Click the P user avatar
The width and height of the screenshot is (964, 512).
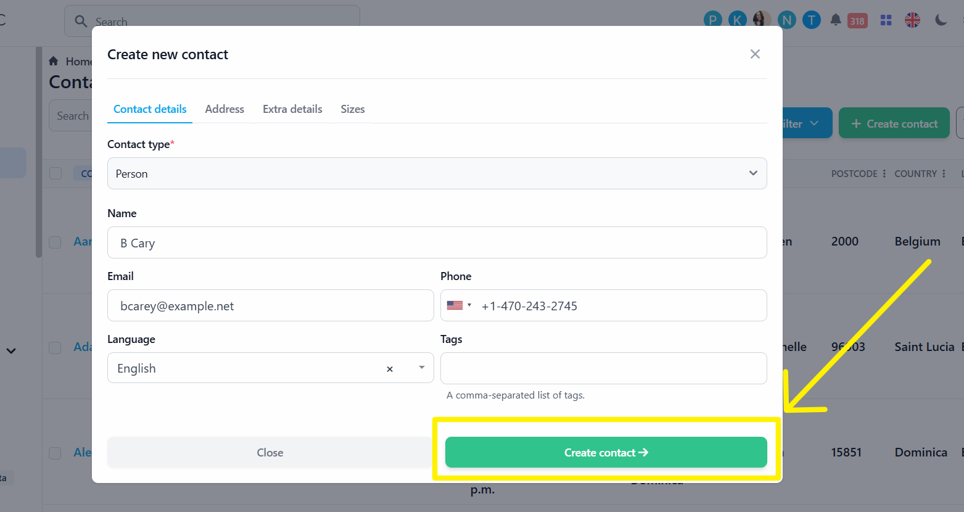tap(713, 20)
